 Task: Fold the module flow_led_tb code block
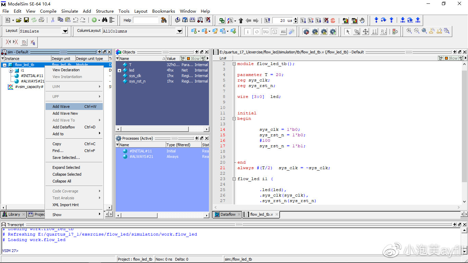point(234,64)
